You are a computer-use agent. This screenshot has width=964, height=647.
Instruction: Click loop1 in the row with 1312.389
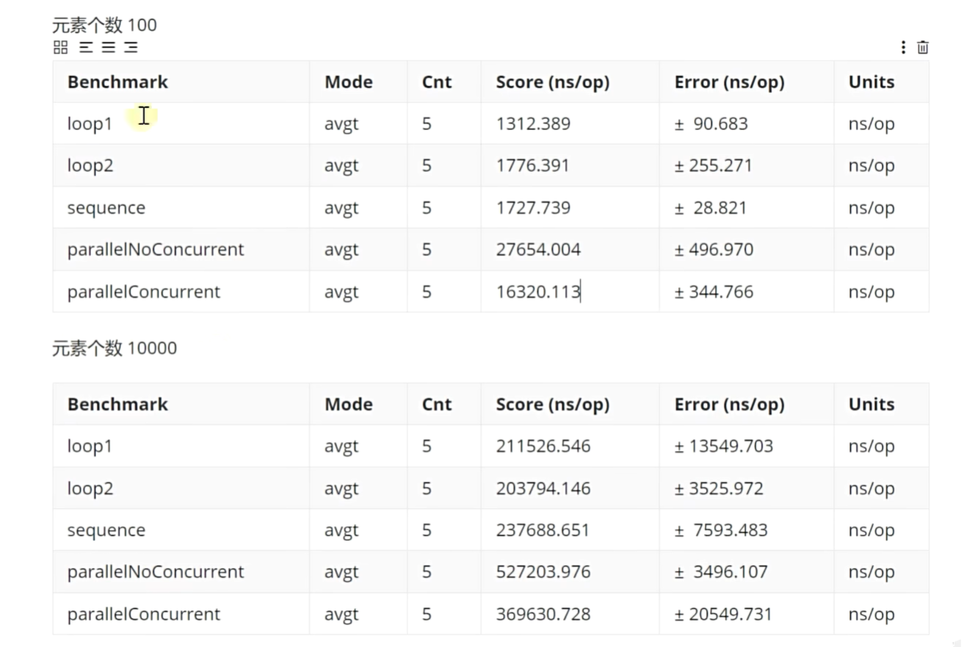pos(90,123)
